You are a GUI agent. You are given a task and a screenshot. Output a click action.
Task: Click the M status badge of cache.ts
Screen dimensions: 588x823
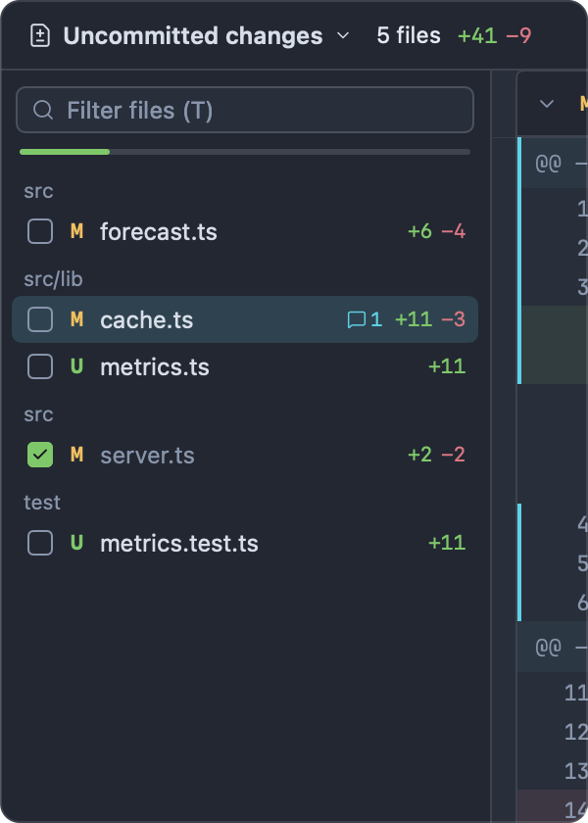click(x=76, y=319)
